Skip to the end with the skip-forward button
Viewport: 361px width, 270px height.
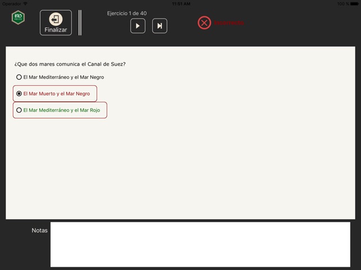(159, 26)
